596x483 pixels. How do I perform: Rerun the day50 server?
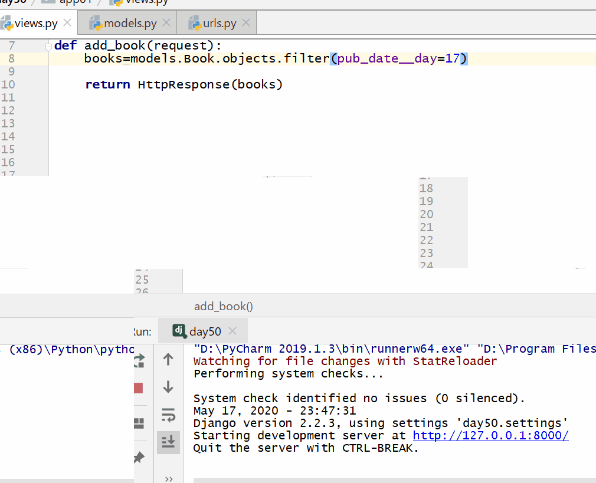(140, 360)
